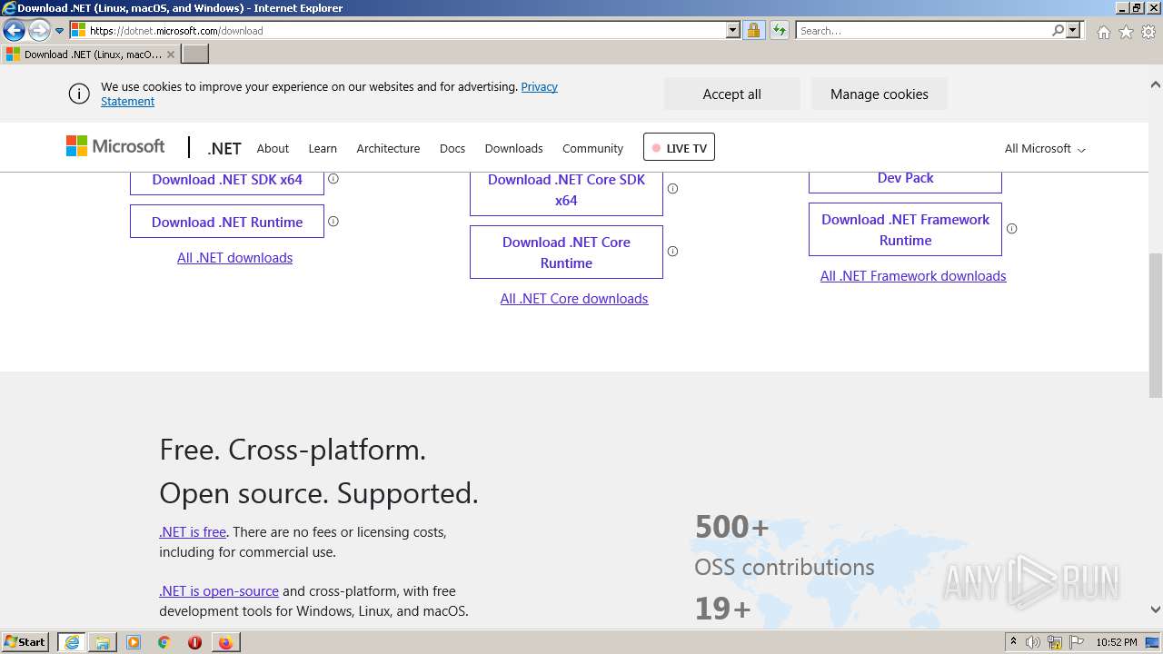Click Manage cookies button

[880, 94]
